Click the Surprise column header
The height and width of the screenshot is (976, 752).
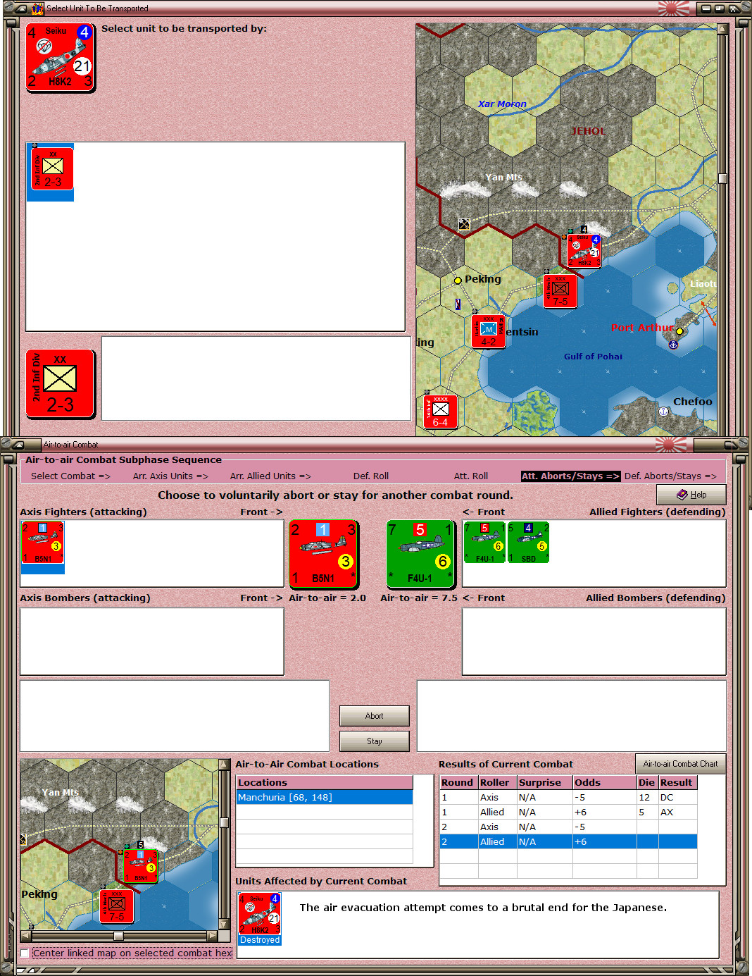point(544,782)
